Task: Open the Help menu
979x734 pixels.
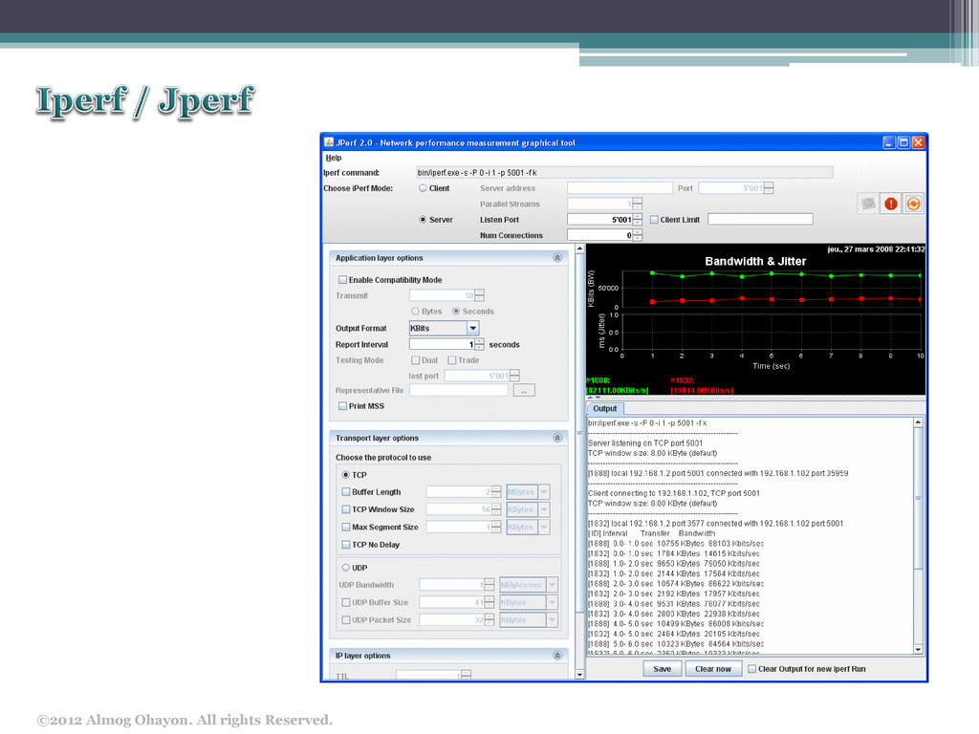Action: 334,158
